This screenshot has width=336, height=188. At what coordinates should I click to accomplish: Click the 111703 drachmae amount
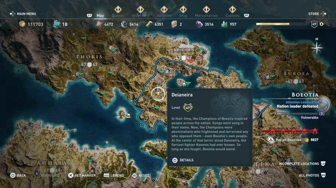(x=35, y=24)
